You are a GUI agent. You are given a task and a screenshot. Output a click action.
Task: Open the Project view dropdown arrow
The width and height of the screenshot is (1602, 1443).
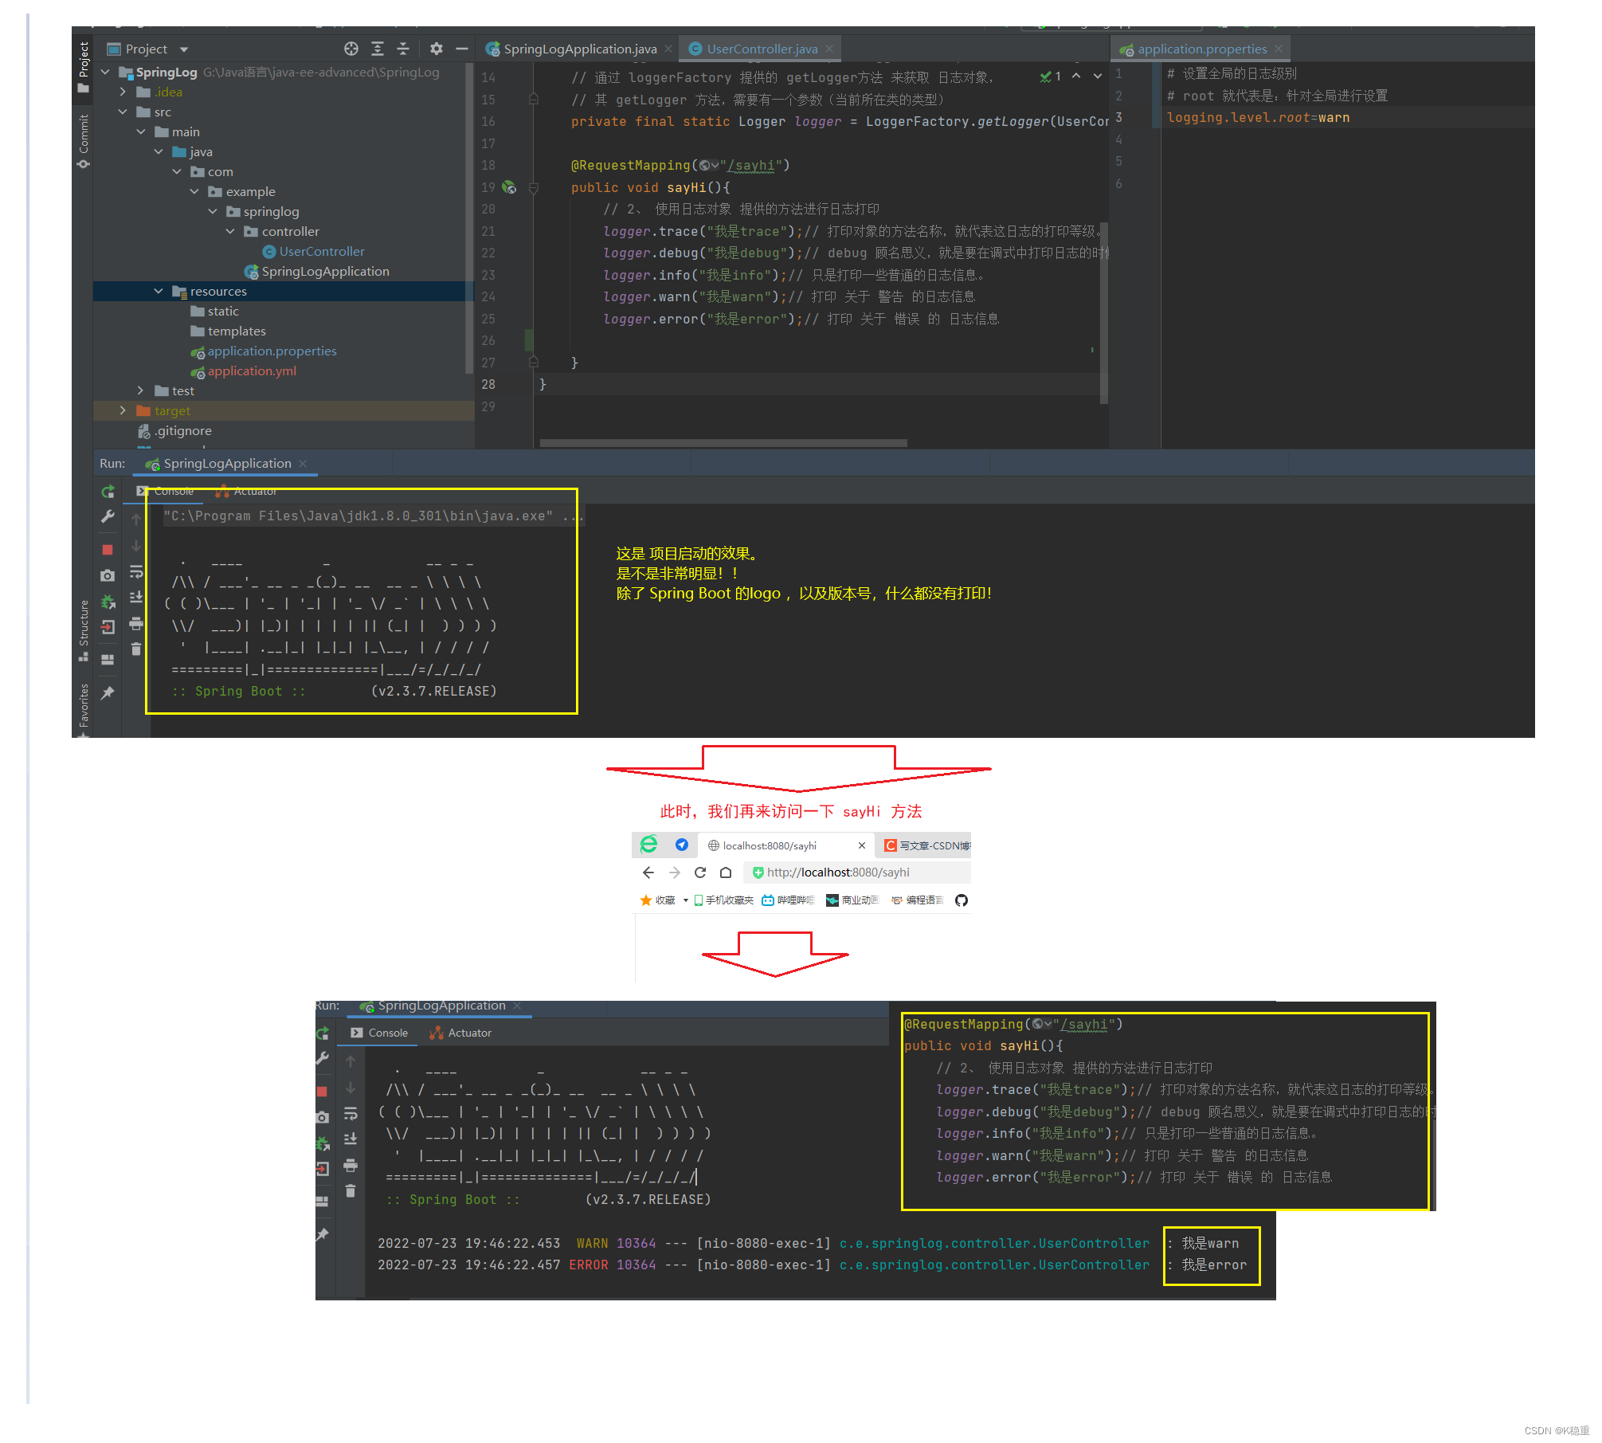click(184, 49)
